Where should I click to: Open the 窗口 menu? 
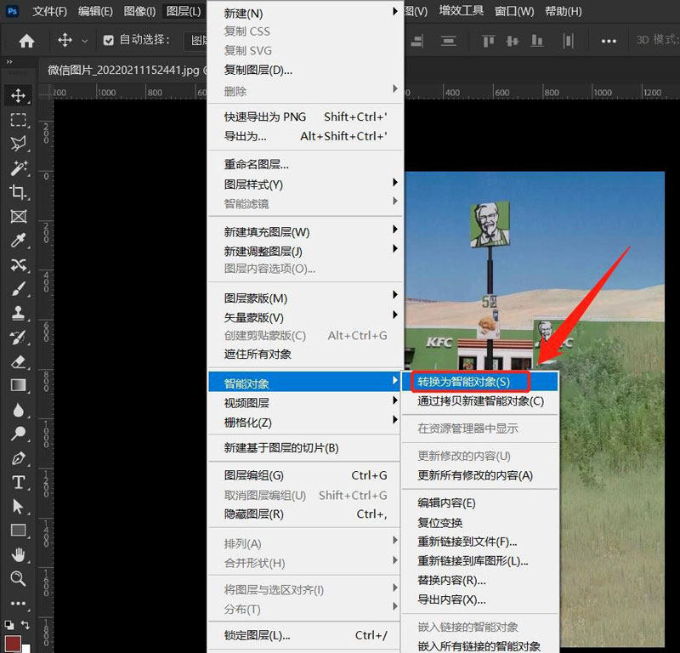tap(513, 11)
